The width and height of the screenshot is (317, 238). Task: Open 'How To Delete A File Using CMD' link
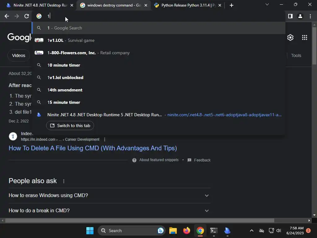point(93,148)
